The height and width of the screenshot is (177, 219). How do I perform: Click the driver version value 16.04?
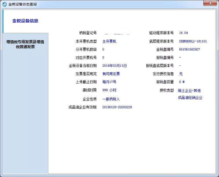tap(183, 33)
